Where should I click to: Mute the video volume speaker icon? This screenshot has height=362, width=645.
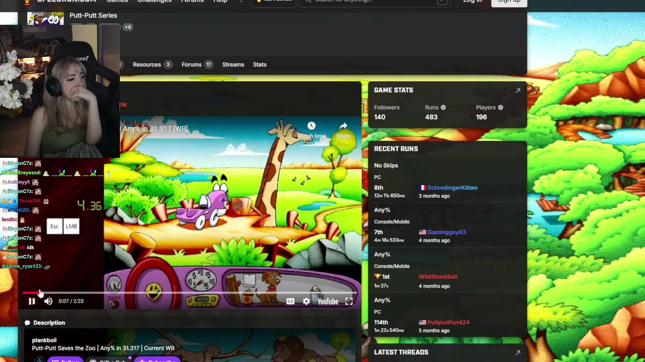[48, 301]
